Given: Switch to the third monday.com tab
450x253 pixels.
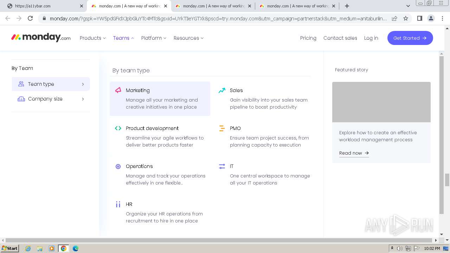Looking at the screenshot, I should coord(213,6).
